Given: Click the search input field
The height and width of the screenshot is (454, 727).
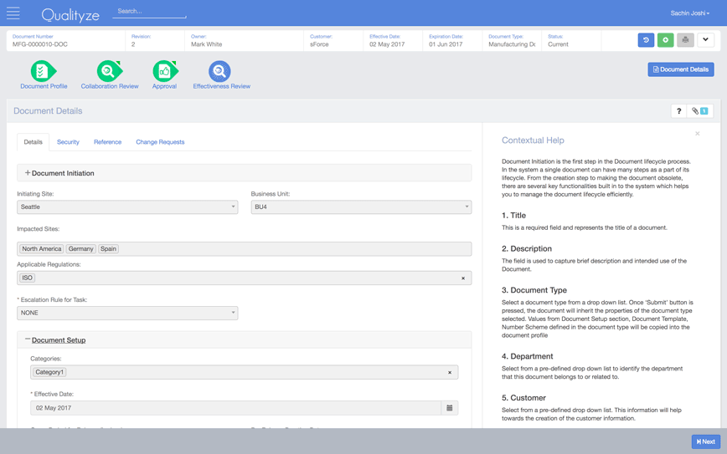Looking at the screenshot, I should tap(149, 12).
